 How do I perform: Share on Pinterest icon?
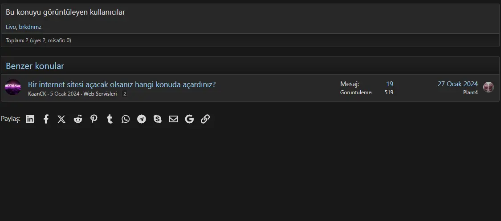[94, 119]
